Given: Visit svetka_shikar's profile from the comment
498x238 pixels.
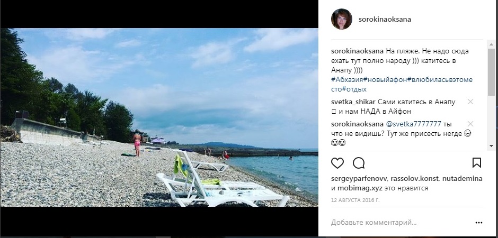Looking at the screenshot, I should 353,102.
